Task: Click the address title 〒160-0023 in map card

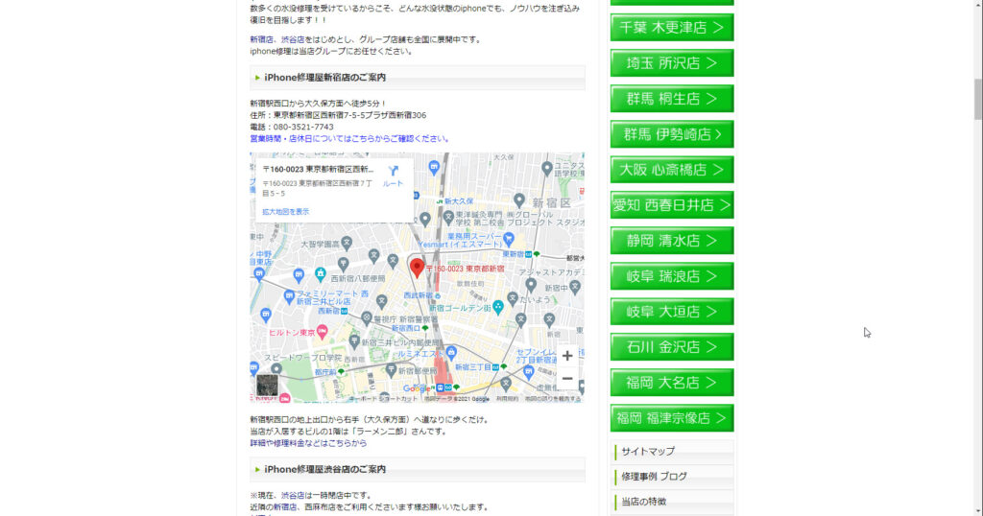Action: coord(318,169)
